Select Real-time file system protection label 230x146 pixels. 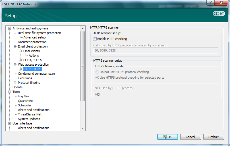coord(39,33)
